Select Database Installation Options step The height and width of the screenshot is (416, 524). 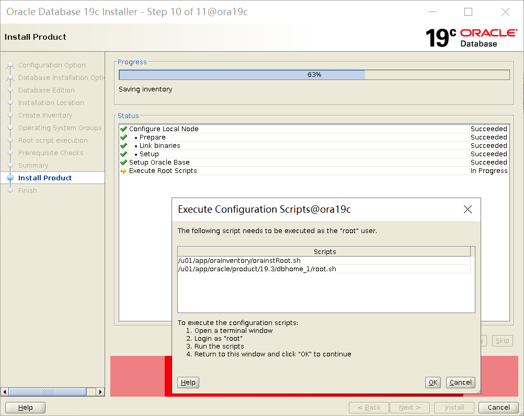pos(61,77)
